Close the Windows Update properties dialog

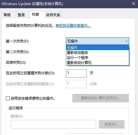pos(134,4)
